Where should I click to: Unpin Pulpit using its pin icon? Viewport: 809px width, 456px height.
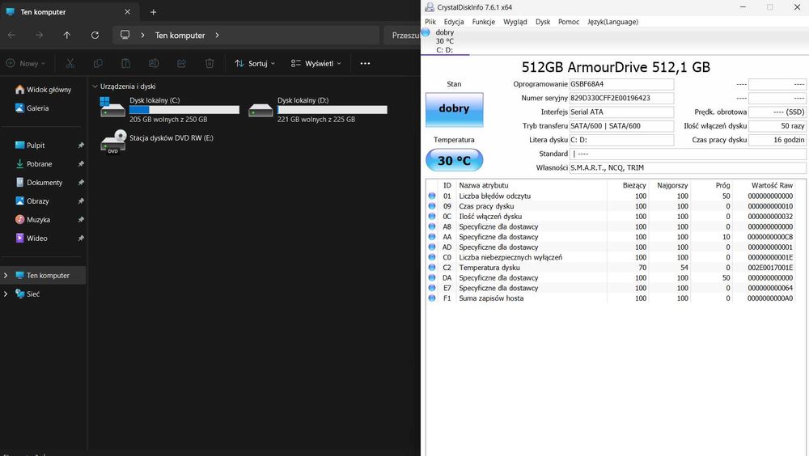pos(81,146)
